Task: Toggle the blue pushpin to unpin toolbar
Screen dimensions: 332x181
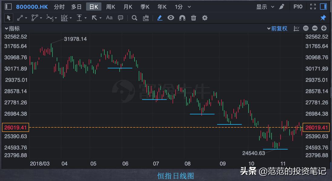Action: pyautogui.click(x=323, y=18)
